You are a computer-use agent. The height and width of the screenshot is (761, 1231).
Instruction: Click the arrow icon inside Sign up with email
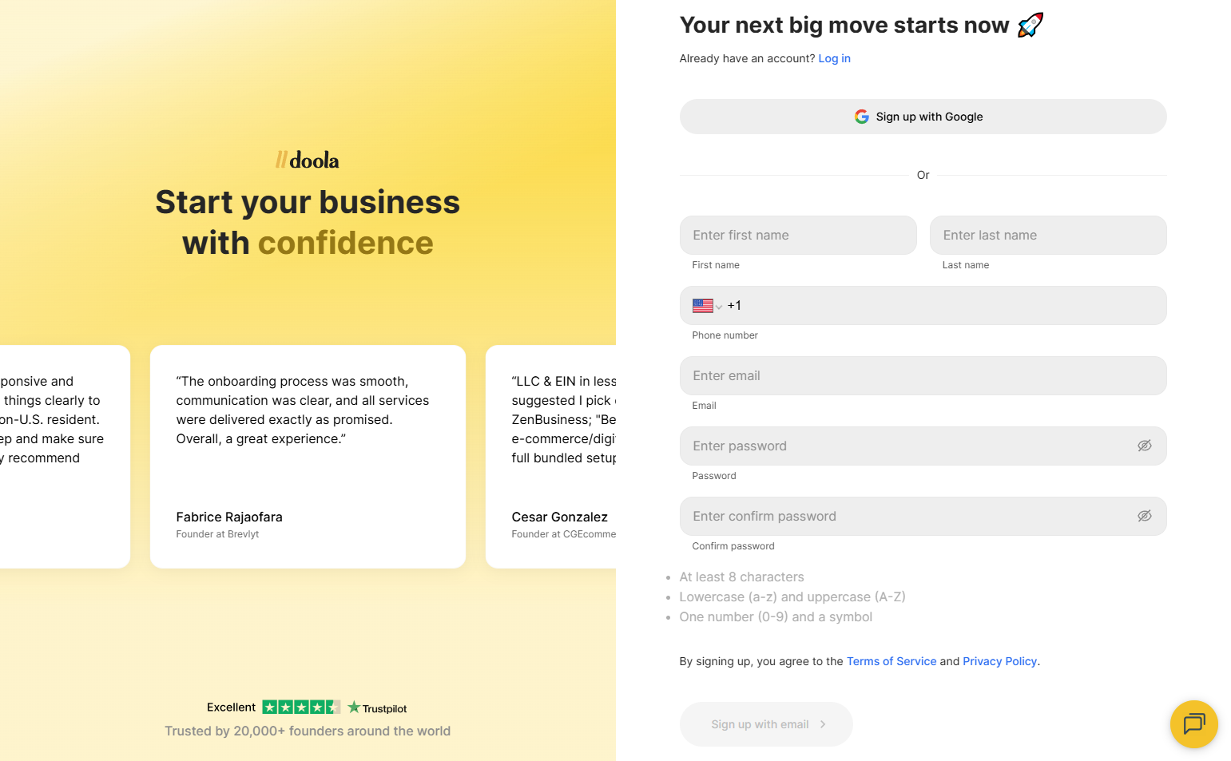tap(822, 724)
